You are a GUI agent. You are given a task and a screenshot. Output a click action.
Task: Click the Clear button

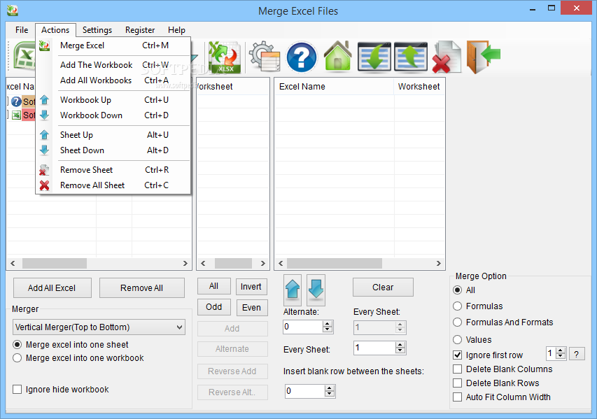click(383, 287)
